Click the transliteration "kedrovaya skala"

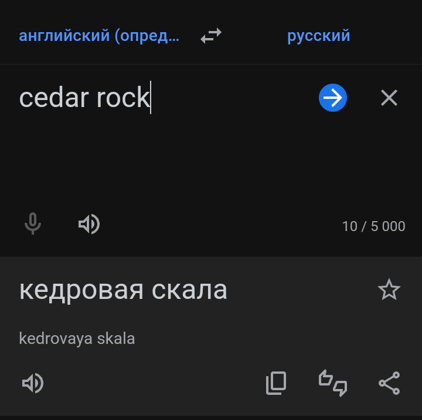(77, 338)
